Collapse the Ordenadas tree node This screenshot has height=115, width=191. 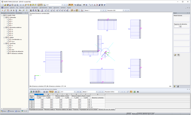pyautogui.click(x=4, y=17)
